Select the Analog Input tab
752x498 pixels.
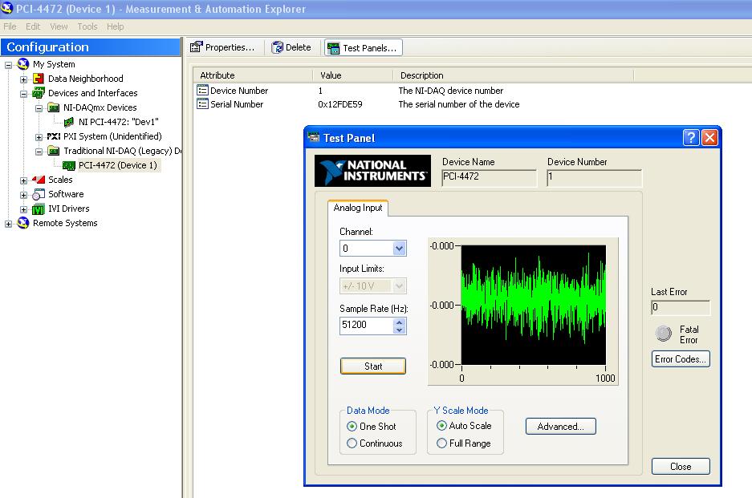coord(358,208)
